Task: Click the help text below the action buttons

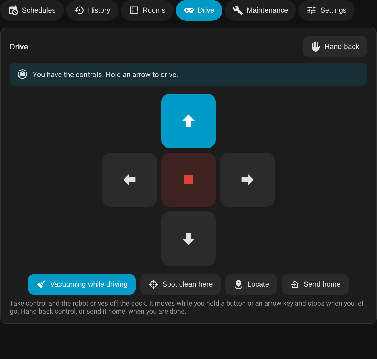Action: point(187,307)
